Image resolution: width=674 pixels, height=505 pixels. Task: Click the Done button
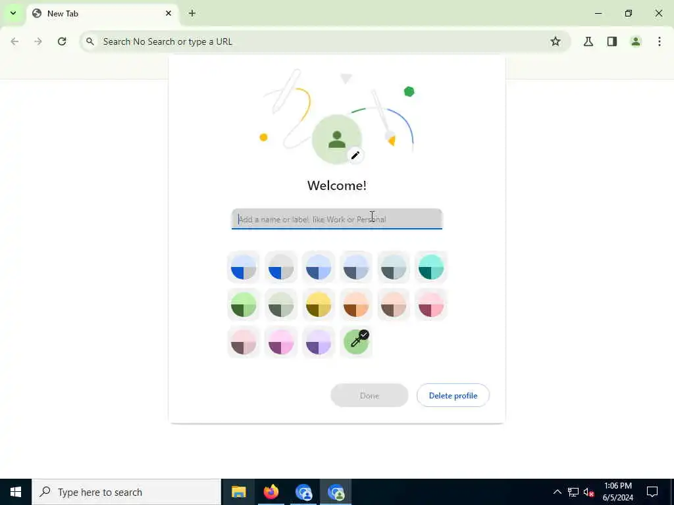coord(369,395)
